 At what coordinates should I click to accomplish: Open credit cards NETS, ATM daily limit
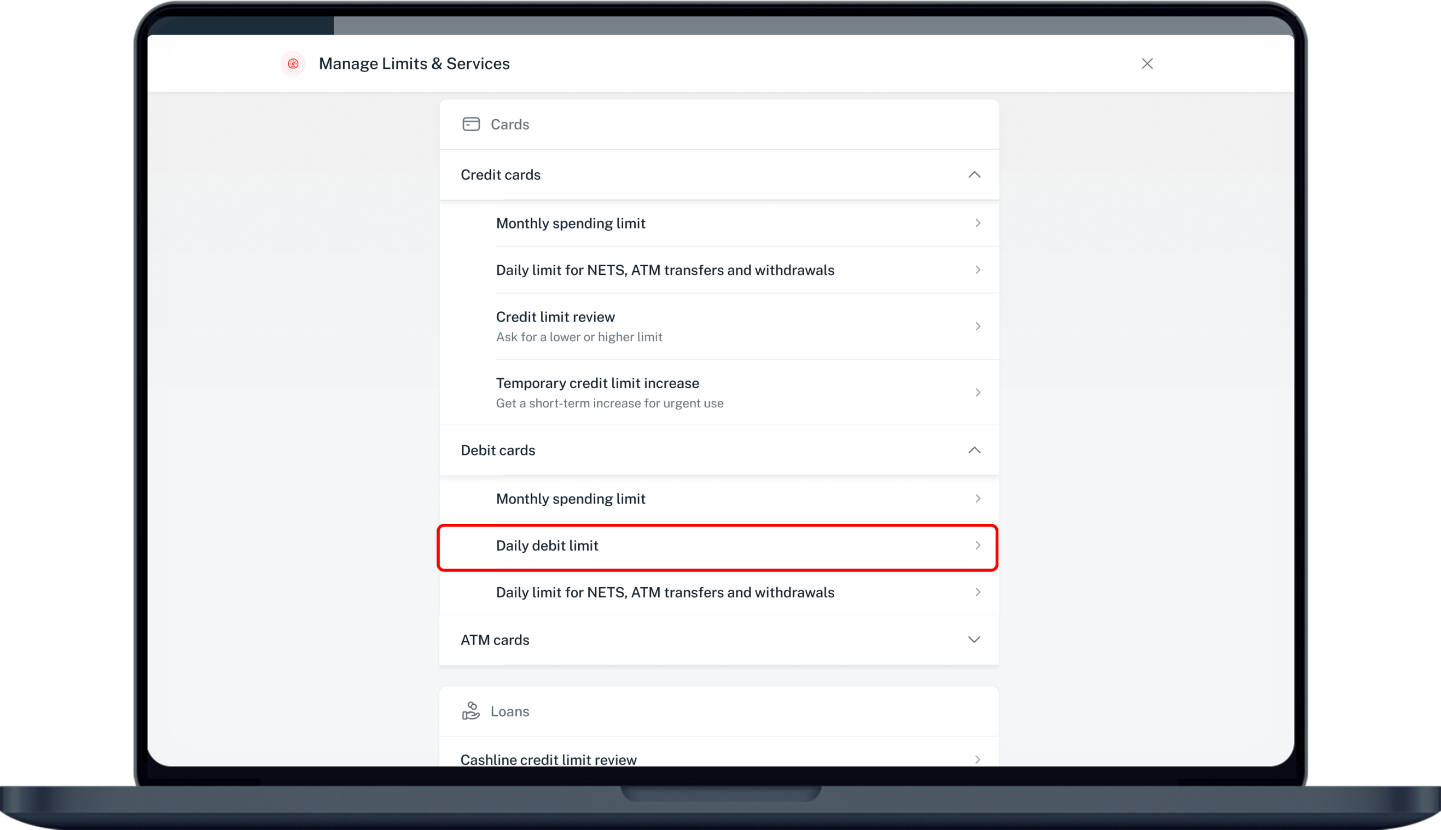point(665,270)
